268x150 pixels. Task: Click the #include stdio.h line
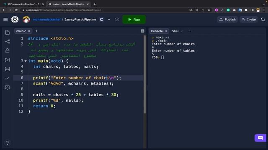click(x=51, y=38)
